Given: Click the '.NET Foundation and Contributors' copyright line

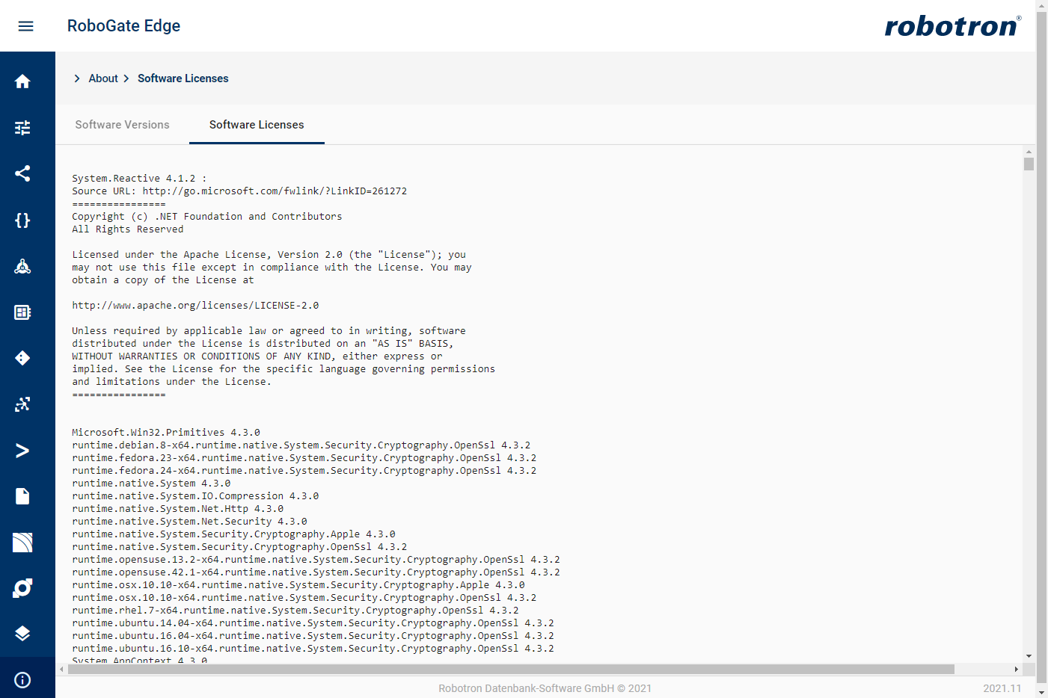Looking at the screenshot, I should point(206,217).
